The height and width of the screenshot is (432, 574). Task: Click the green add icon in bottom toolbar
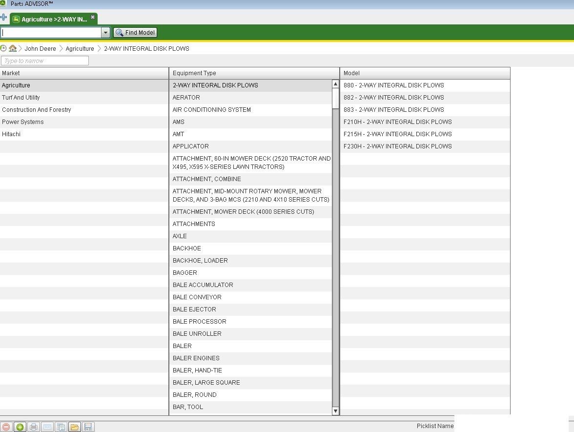point(20,427)
